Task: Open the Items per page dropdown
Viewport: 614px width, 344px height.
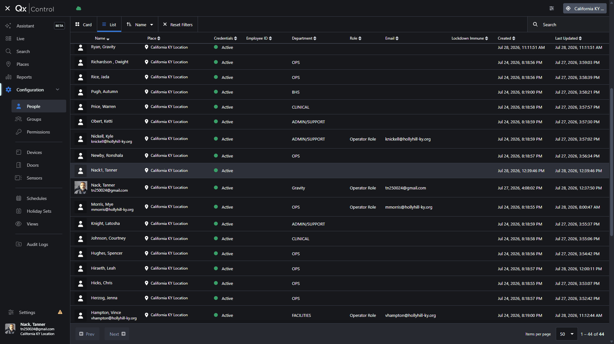Action: (567, 334)
